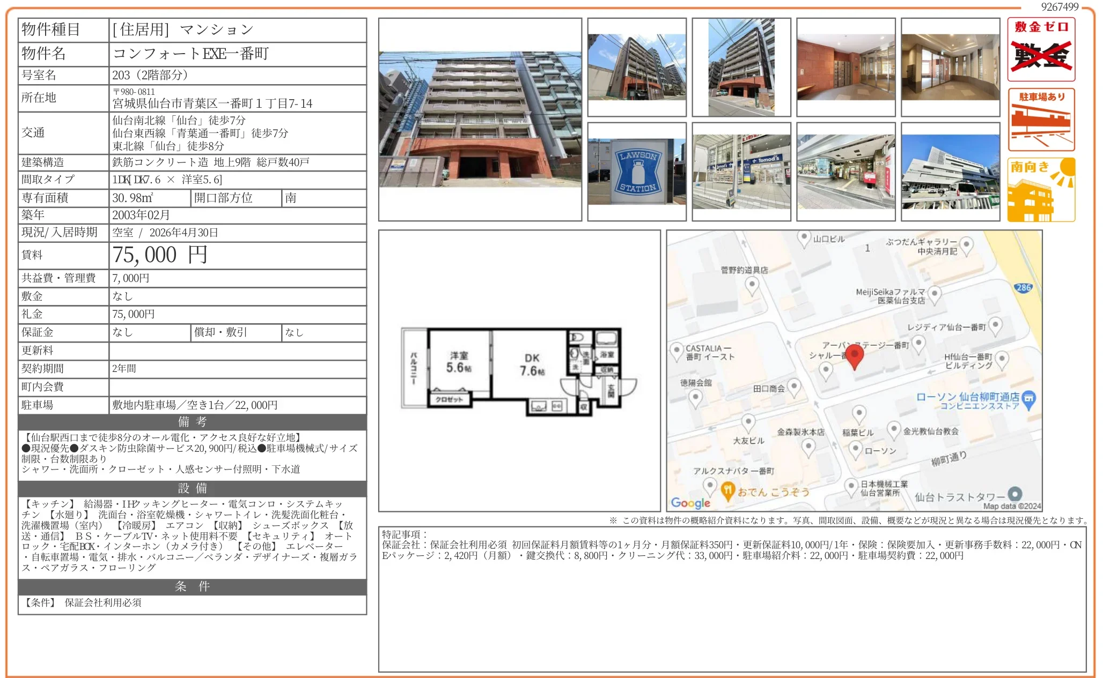Click the Tomod's drugstore street photo
This screenshot has width=1103, height=678.
pos(741,170)
